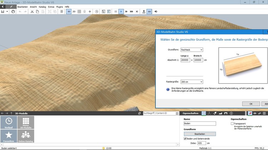Viewport: 268px width, 150px height.
Task: Open the Online-Katalog tile
Action: point(26,136)
